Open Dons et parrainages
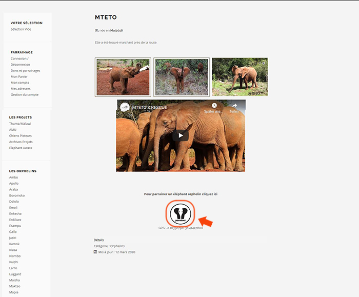The image size is (359, 297). coord(25,70)
